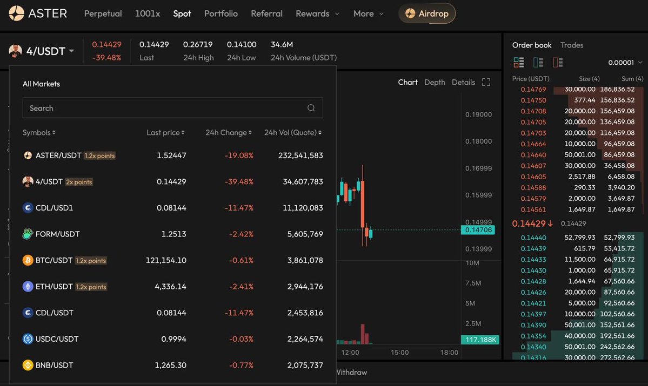This screenshot has width=648, height=386.
Task: Click the Airdrop button
Action: [x=427, y=13]
